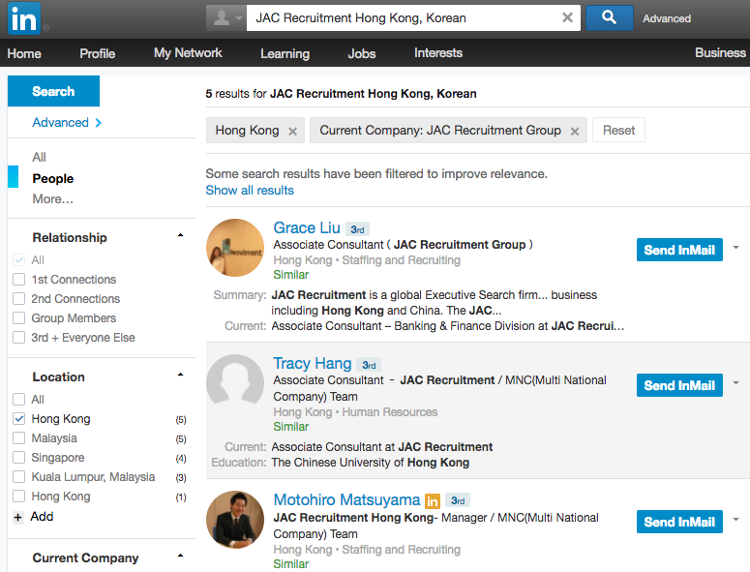
Task: Toggle the Relationship All checkbox
Action: coord(18,260)
